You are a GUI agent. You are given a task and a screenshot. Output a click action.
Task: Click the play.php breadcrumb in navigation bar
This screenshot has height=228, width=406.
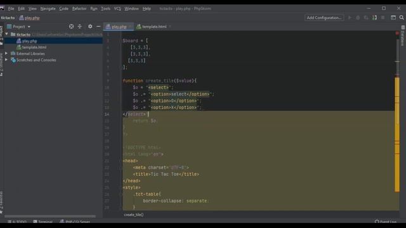29,18
